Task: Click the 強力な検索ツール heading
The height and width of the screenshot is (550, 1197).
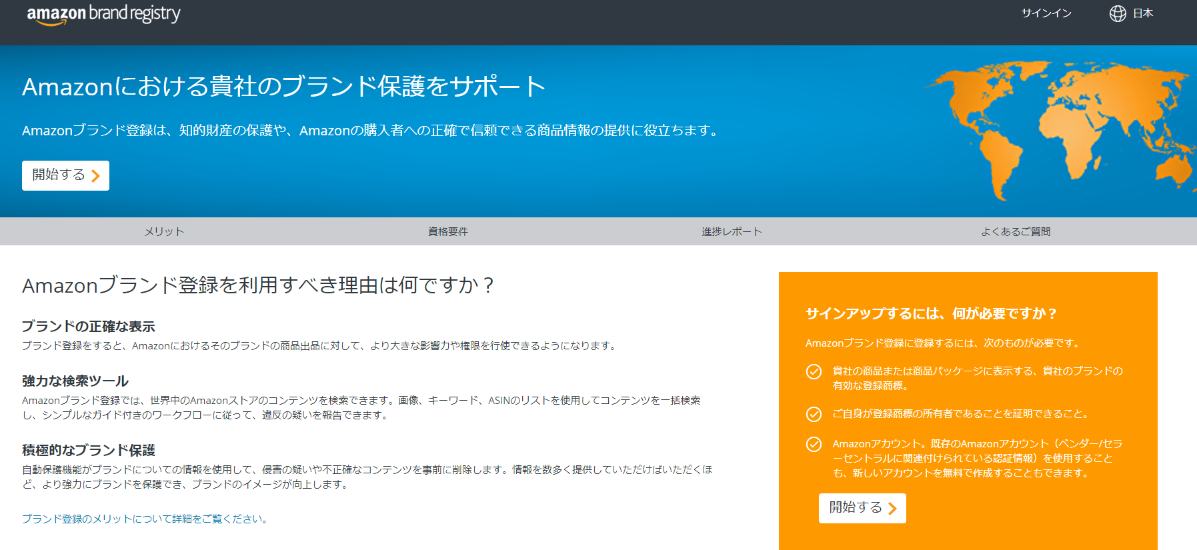Action: click(x=75, y=381)
